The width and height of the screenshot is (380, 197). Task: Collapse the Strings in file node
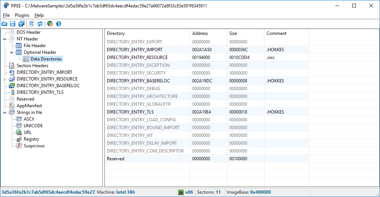(4, 112)
